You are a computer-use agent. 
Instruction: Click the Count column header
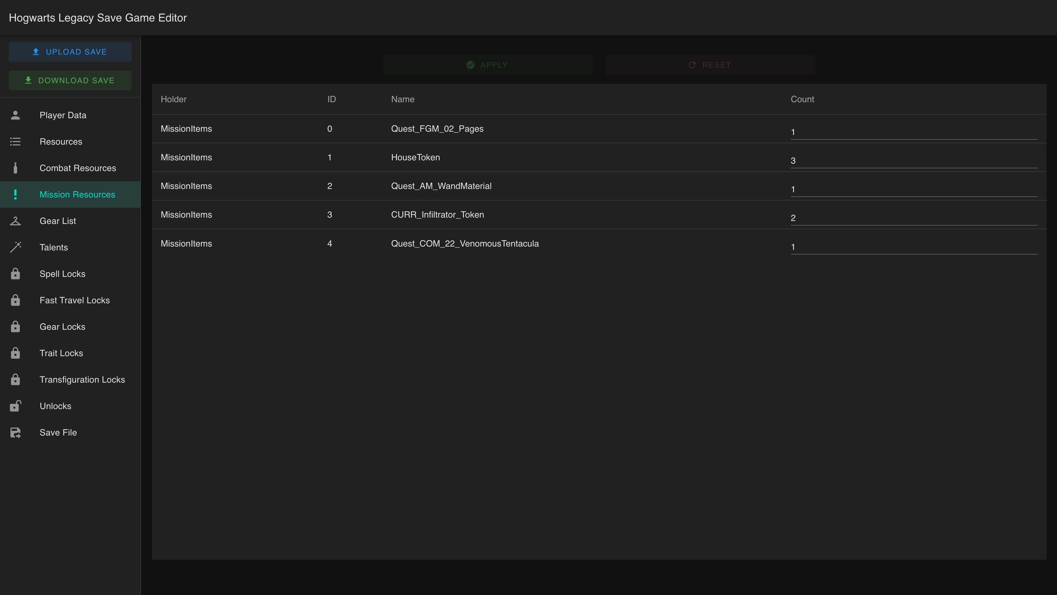802,99
